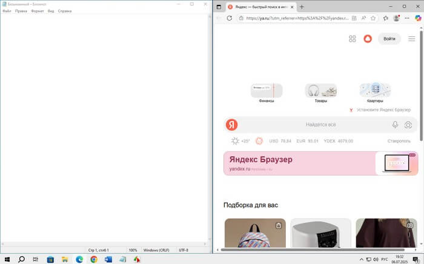Open the Товары shortcut tile
Viewport: 424px width, 264px height.
[320, 91]
